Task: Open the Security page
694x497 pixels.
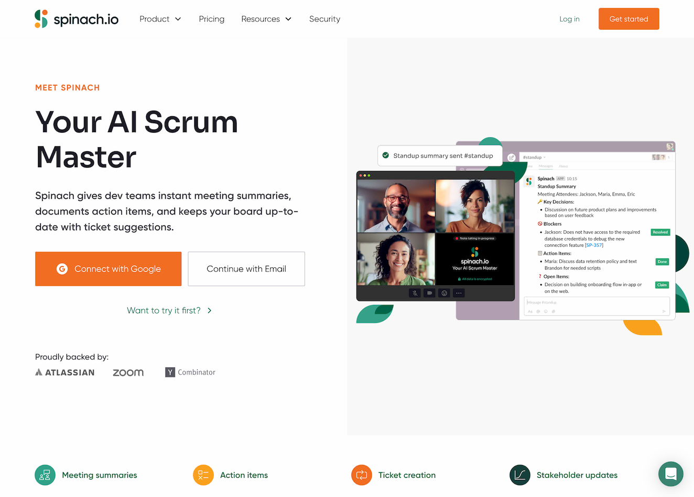Action: click(324, 19)
